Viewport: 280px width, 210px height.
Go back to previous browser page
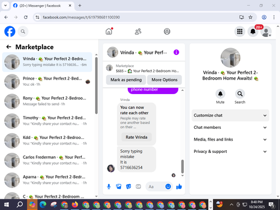point(6,17)
